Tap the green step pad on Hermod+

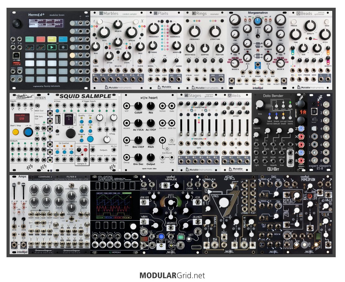click(29, 39)
